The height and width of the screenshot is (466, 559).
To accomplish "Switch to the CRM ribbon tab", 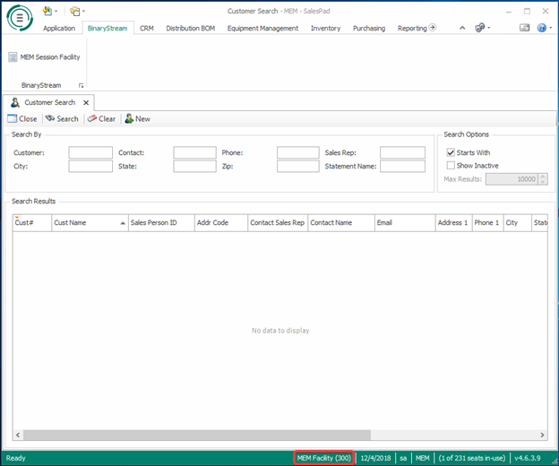I will click(x=146, y=28).
